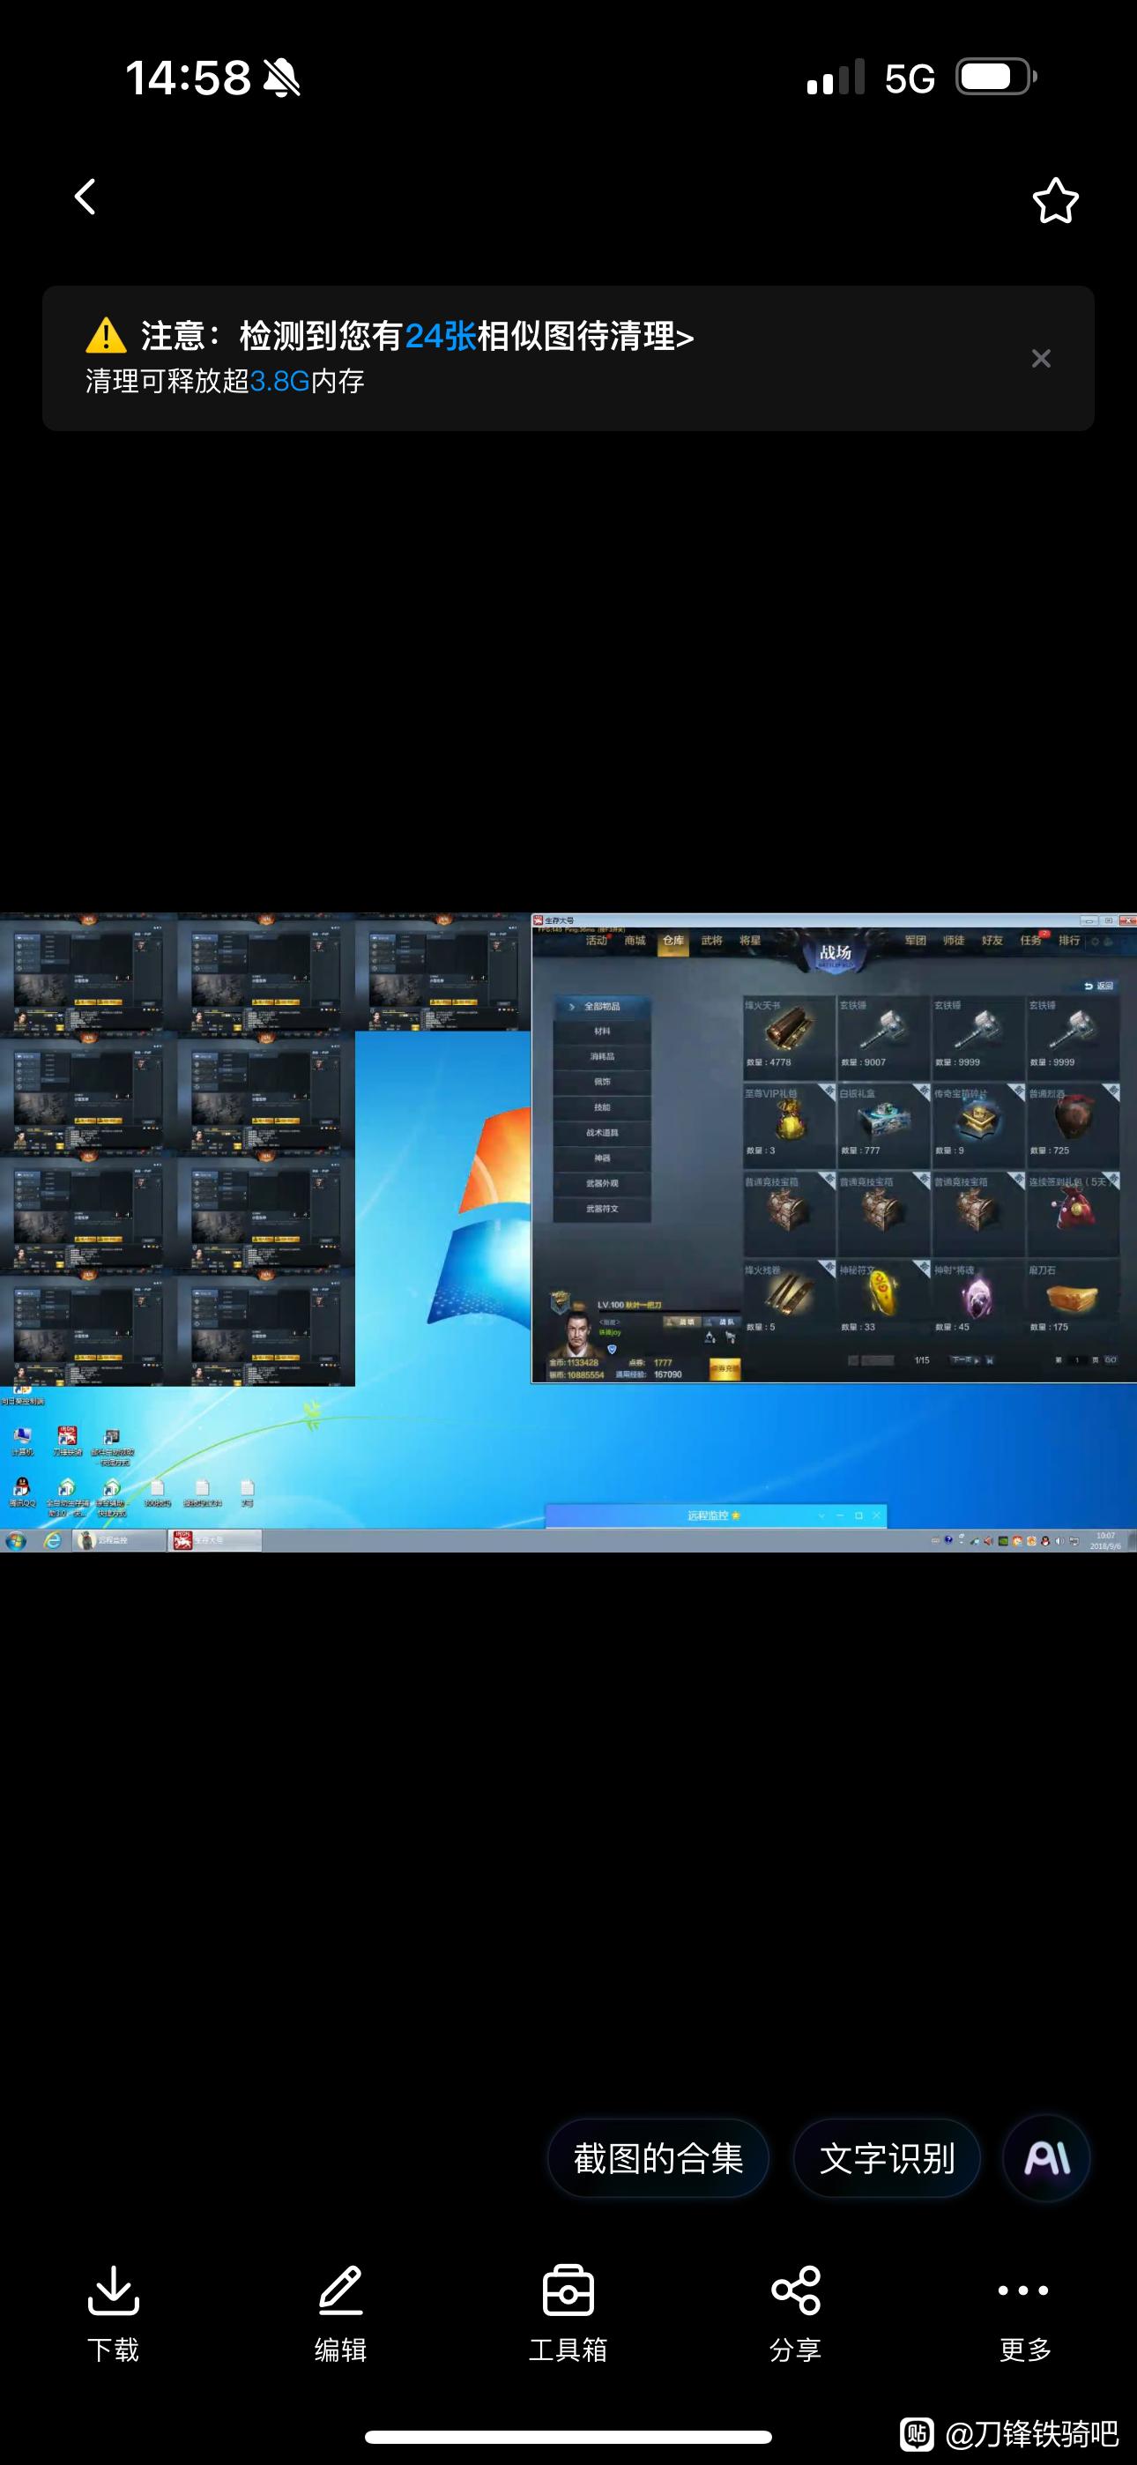Launch Internet Explorer from taskbar

(53, 1541)
